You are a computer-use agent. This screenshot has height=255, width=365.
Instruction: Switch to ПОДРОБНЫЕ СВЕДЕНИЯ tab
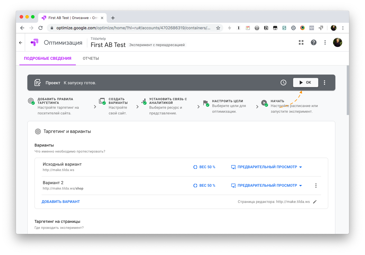click(48, 58)
